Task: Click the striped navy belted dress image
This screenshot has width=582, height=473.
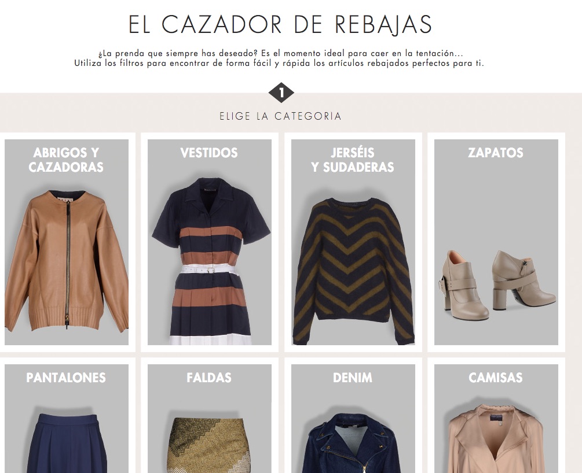Action: point(211,262)
